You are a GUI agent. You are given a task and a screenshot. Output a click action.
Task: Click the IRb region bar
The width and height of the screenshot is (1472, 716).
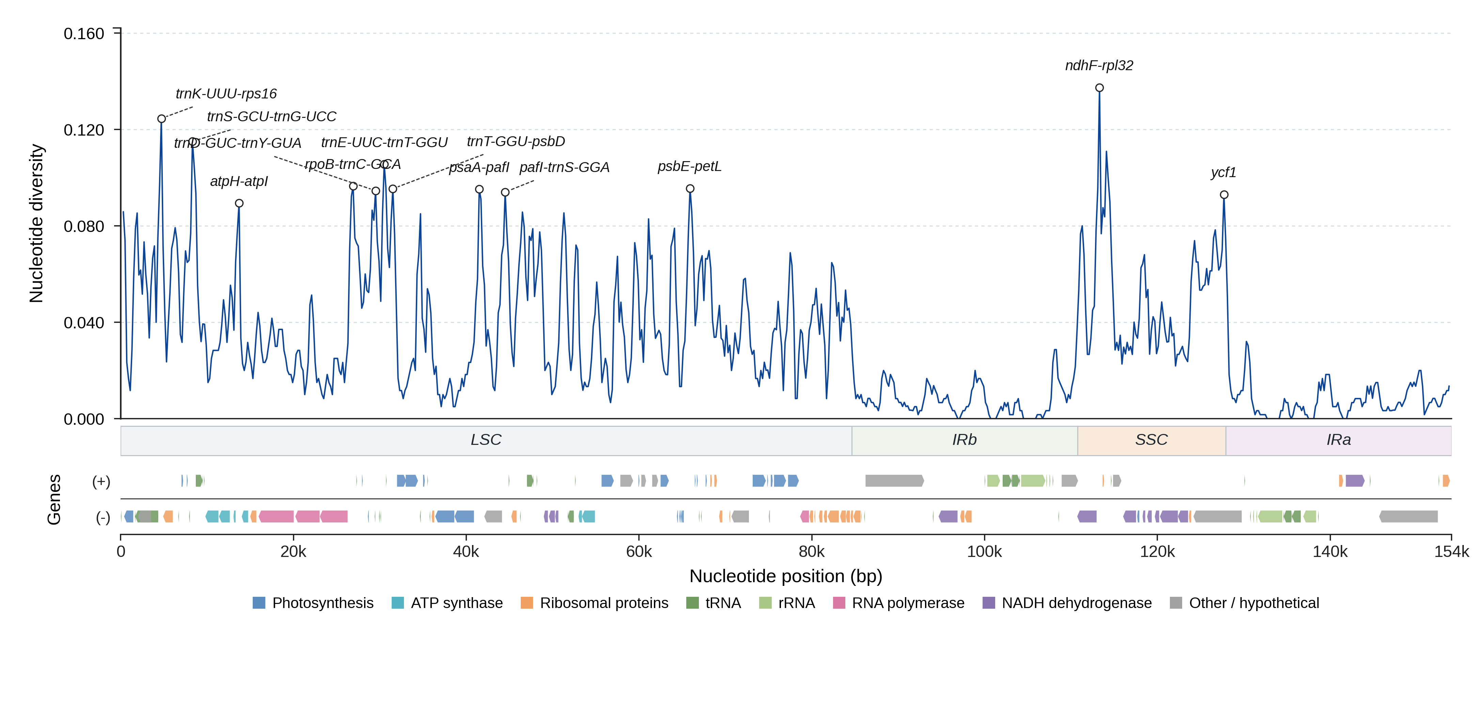965,440
